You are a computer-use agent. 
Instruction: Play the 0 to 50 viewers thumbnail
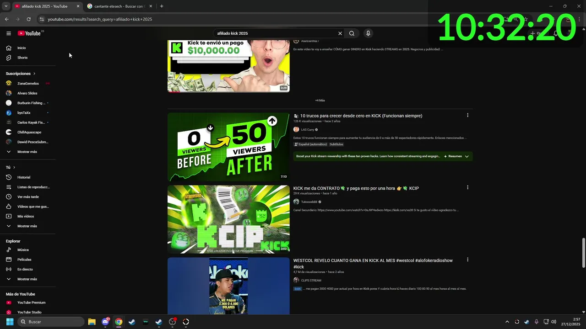click(x=228, y=147)
